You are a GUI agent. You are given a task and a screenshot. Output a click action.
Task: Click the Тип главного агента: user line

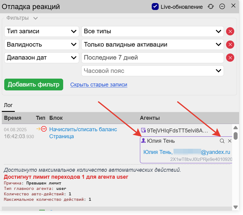(35, 189)
